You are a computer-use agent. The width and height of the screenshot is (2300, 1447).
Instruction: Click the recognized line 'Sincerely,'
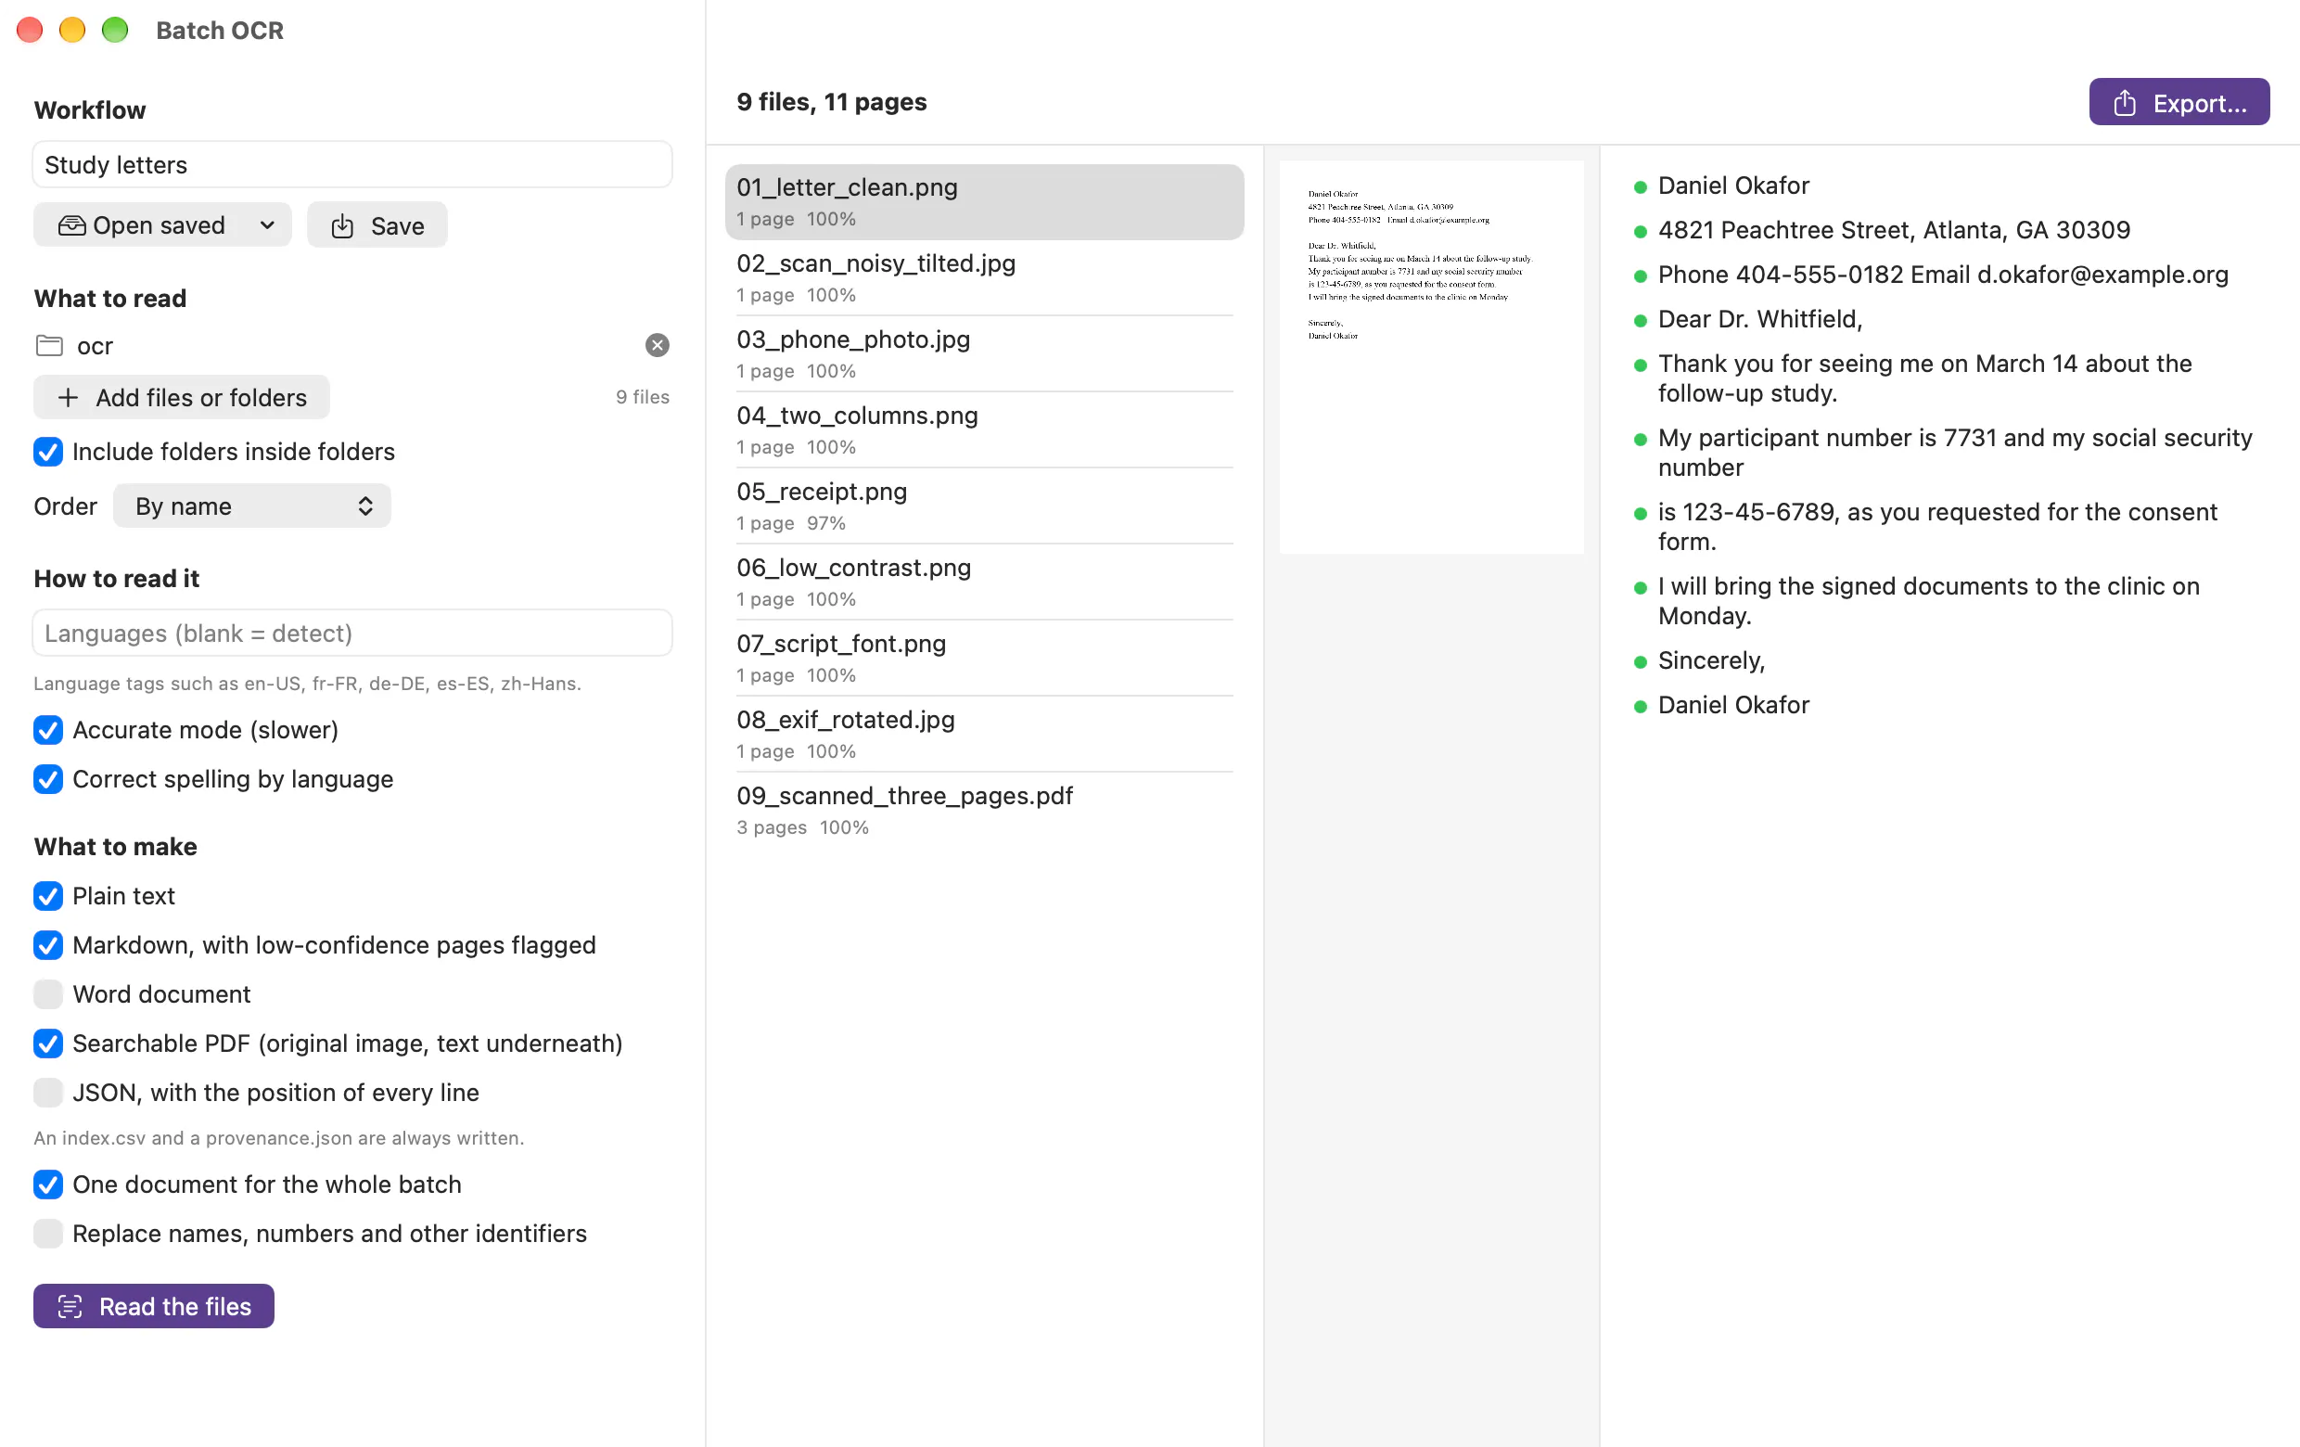click(1712, 661)
